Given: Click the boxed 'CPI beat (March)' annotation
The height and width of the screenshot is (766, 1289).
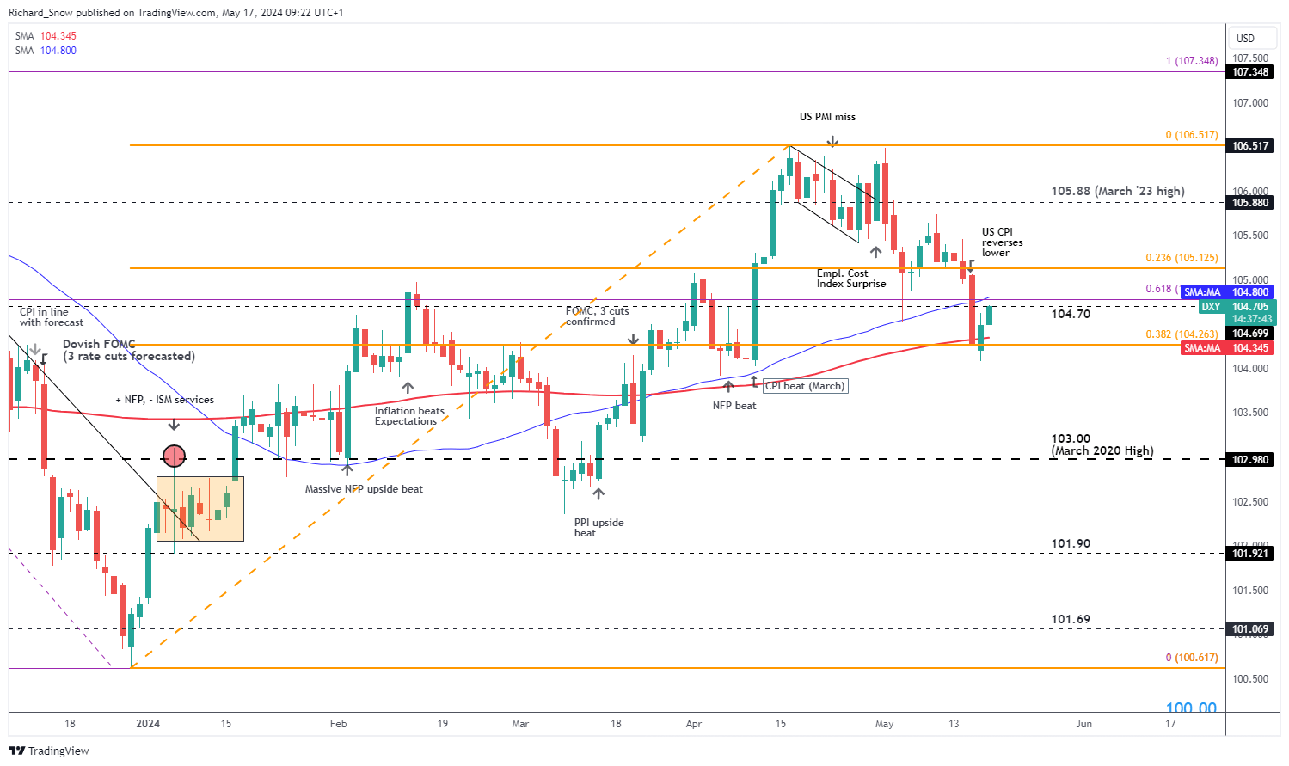Looking at the screenshot, I should pyautogui.click(x=806, y=386).
